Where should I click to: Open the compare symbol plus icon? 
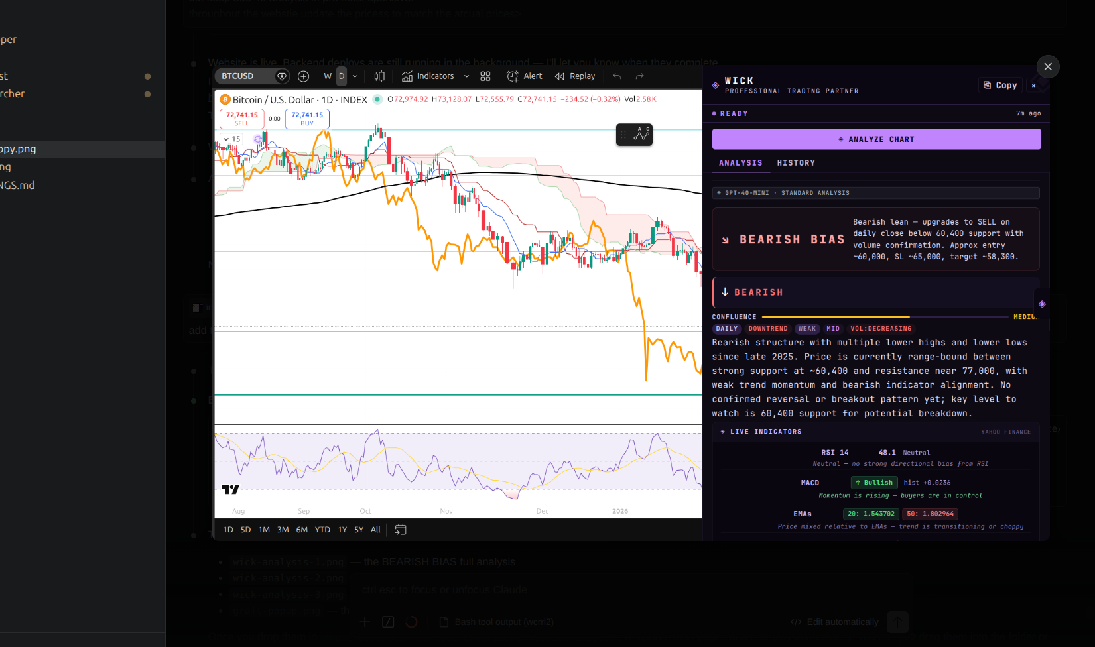(x=303, y=76)
